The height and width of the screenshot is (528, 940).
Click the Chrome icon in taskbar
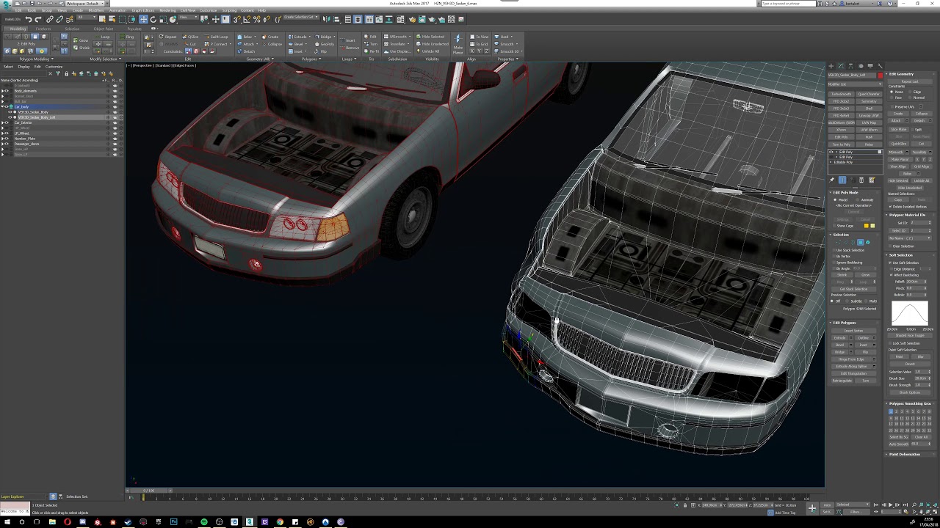point(280,522)
